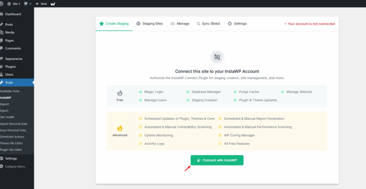The width and height of the screenshot is (366, 189).
Task: Click the W plugin icon in admin bar
Action: pyautogui.click(x=53, y=4)
